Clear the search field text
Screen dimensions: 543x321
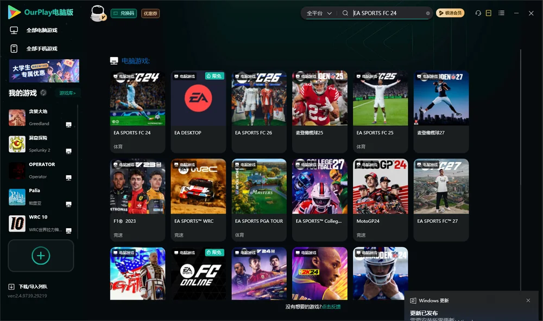point(428,13)
